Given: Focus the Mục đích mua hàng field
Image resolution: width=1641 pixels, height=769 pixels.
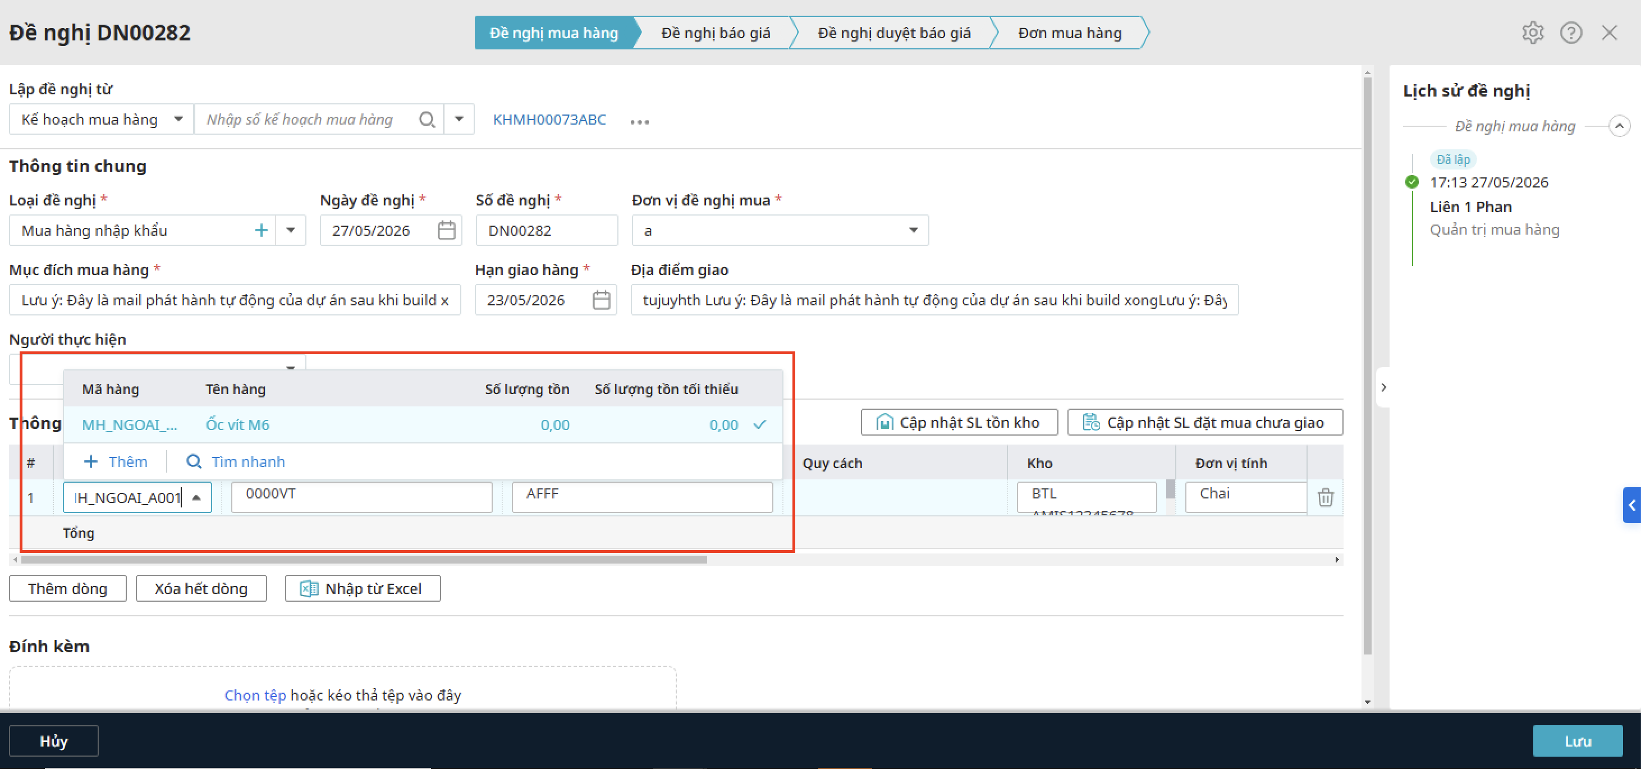Looking at the screenshot, I should [x=235, y=299].
